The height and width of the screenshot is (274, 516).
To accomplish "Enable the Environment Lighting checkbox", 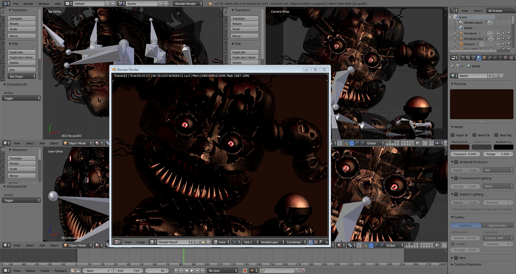I will (x=456, y=178).
